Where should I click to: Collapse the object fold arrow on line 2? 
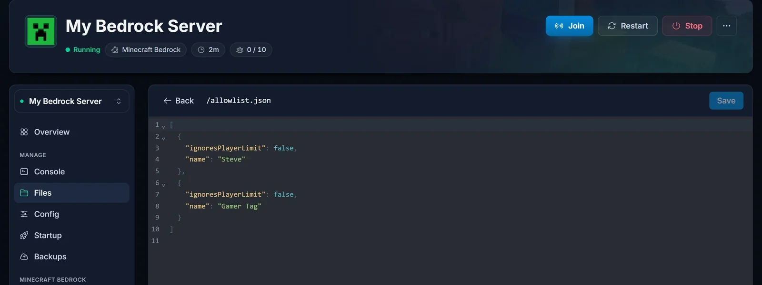[x=163, y=138]
